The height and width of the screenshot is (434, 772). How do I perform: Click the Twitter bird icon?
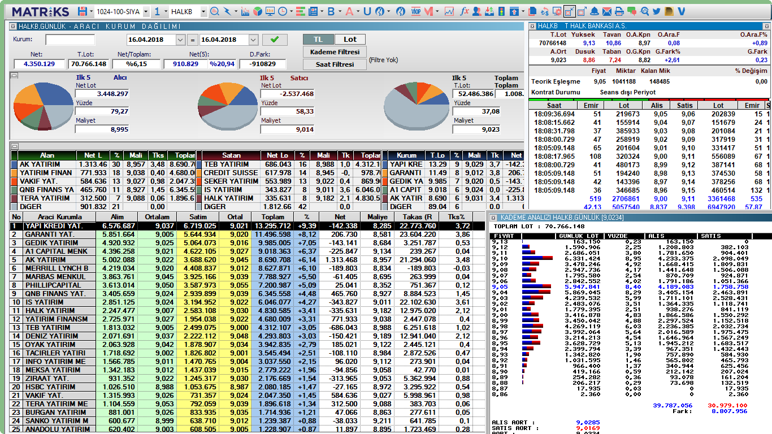[x=657, y=11]
